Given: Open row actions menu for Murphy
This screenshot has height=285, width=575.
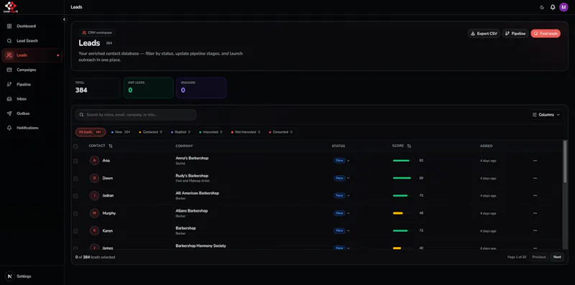Looking at the screenshot, I should click(535, 213).
